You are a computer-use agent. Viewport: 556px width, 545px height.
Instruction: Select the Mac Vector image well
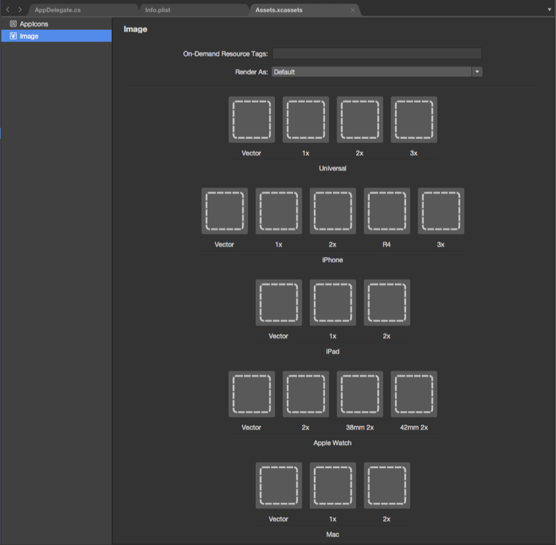pos(278,485)
